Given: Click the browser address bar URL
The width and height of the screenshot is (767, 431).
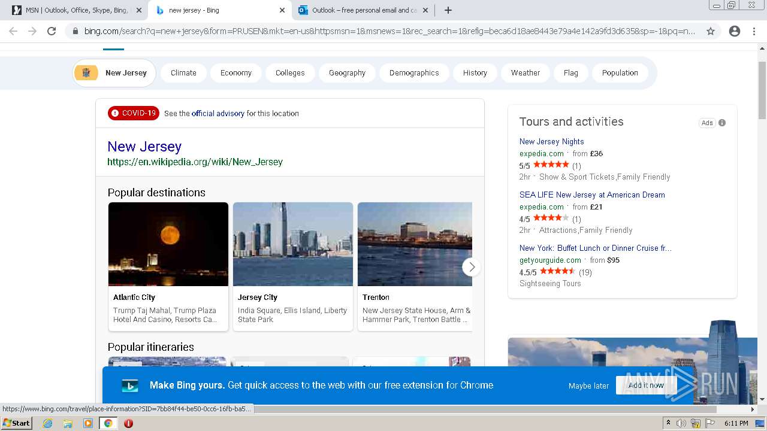Looking at the screenshot, I should [x=389, y=31].
